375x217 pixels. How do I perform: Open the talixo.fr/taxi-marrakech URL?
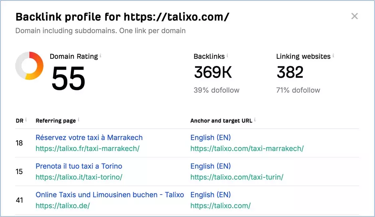click(87, 149)
